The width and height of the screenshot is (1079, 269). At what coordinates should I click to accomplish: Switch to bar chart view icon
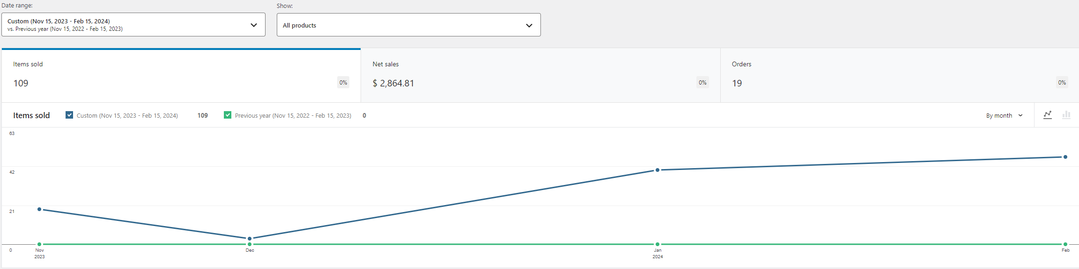click(1066, 115)
